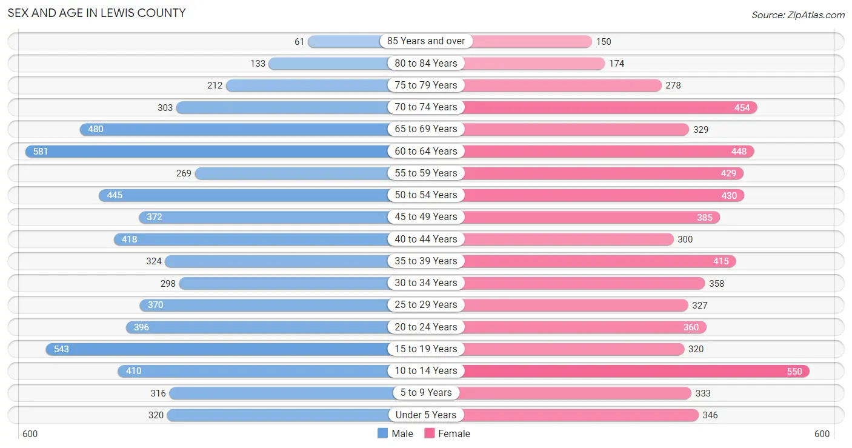Click the male value 581 label
The image size is (852, 448).
click(x=41, y=152)
